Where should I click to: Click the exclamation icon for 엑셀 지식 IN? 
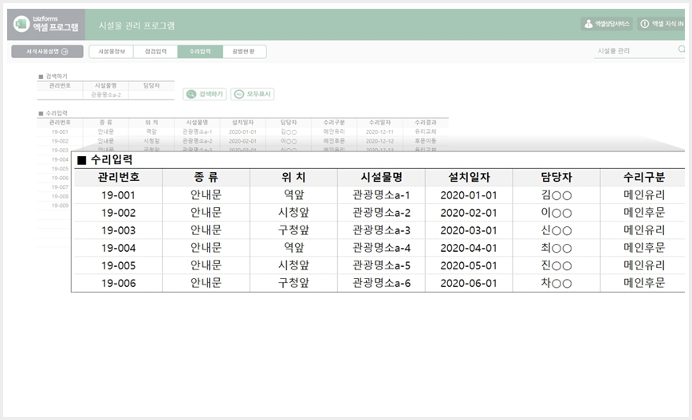click(645, 24)
